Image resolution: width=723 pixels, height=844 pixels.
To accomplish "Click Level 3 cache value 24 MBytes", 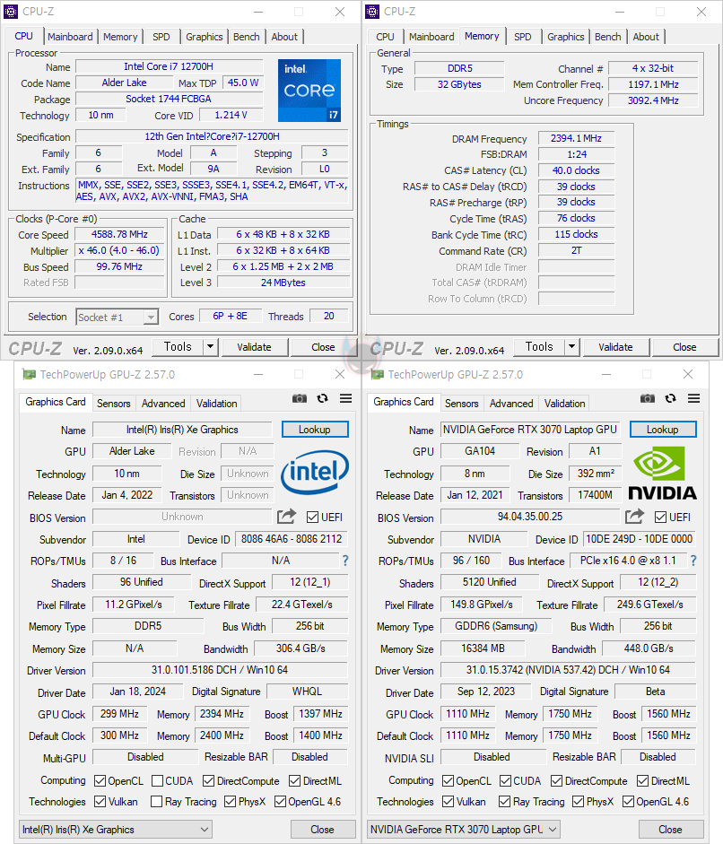I will (283, 283).
